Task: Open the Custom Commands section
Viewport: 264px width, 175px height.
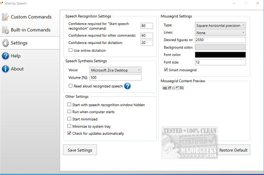Action: tap(30, 17)
